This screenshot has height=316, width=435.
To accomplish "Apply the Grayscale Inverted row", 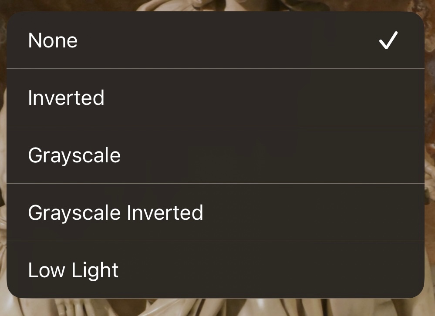I will coord(215,212).
